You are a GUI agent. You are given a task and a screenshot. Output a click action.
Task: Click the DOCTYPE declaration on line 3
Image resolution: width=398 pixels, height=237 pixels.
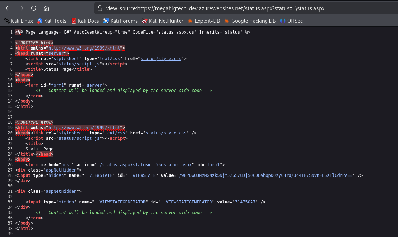[x=34, y=42]
